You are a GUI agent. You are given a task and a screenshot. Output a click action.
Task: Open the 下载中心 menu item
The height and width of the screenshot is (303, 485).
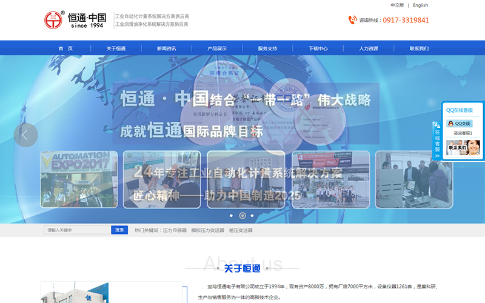tap(318, 48)
